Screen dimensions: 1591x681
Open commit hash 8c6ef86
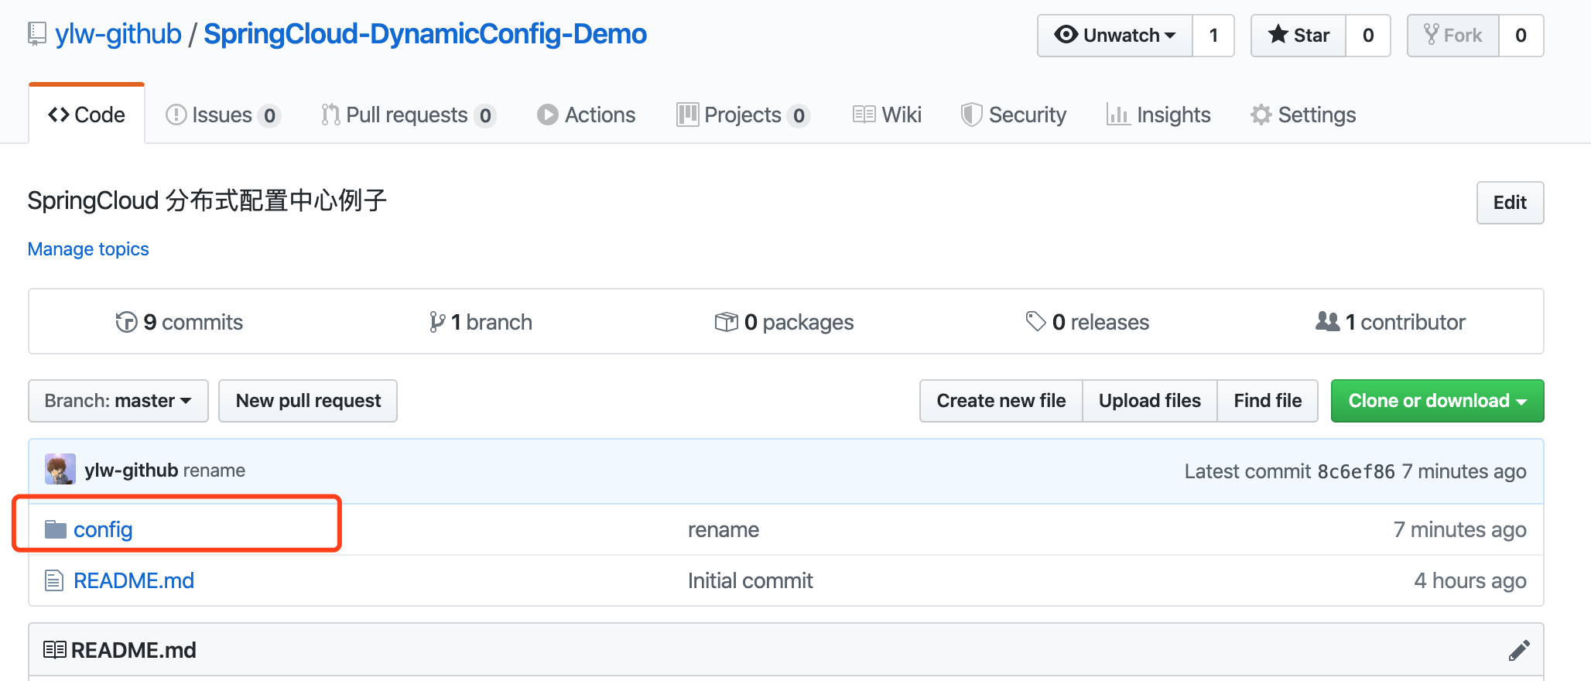coord(1356,471)
